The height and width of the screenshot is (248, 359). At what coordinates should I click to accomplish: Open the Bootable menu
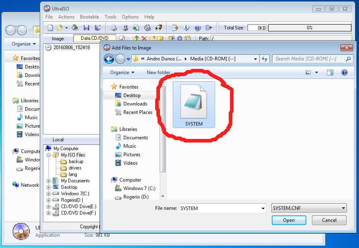tap(89, 17)
